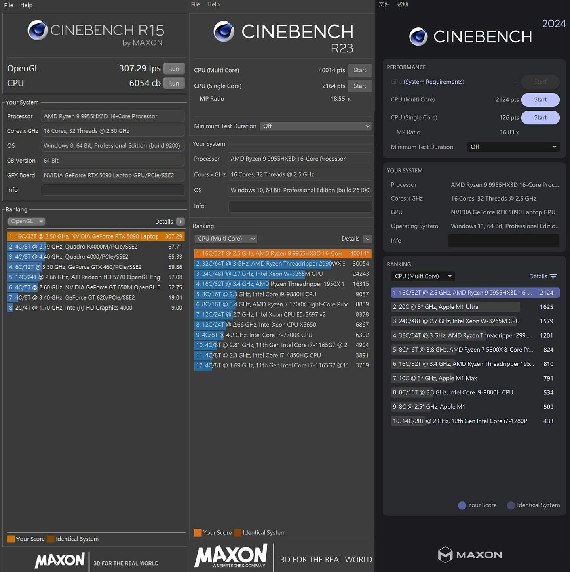
Task: Select Intel HD Graphics 4000 row in R15
Action: (x=96, y=308)
